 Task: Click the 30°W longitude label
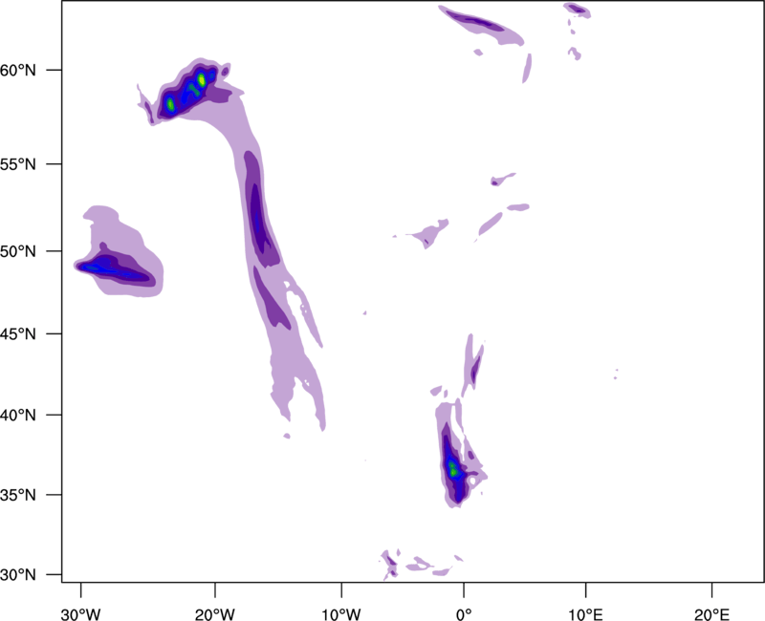81,614
